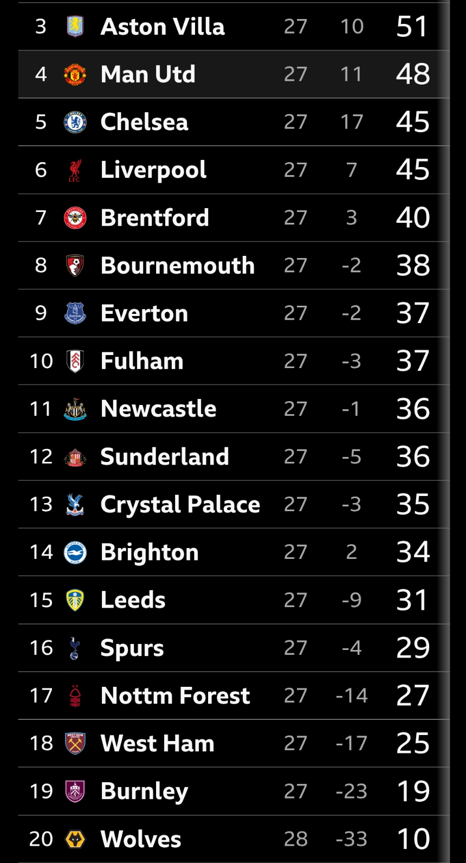This screenshot has height=863, width=466.
Task: Click the Man Utd club crest
Action: [x=75, y=74]
